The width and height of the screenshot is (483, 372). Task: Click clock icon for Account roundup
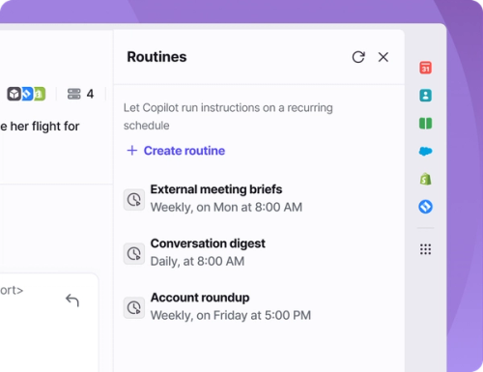[x=134, y=308]
